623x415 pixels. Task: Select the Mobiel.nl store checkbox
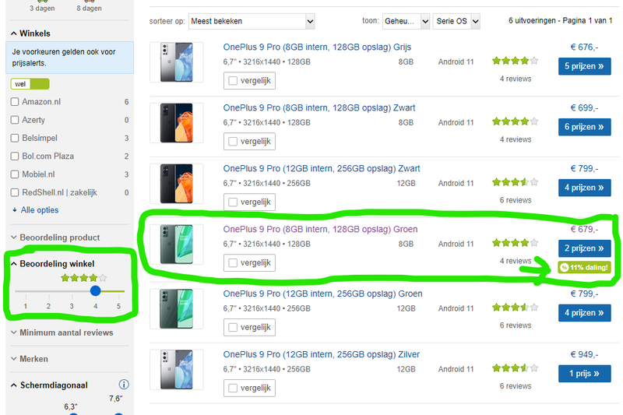[15, 174]
